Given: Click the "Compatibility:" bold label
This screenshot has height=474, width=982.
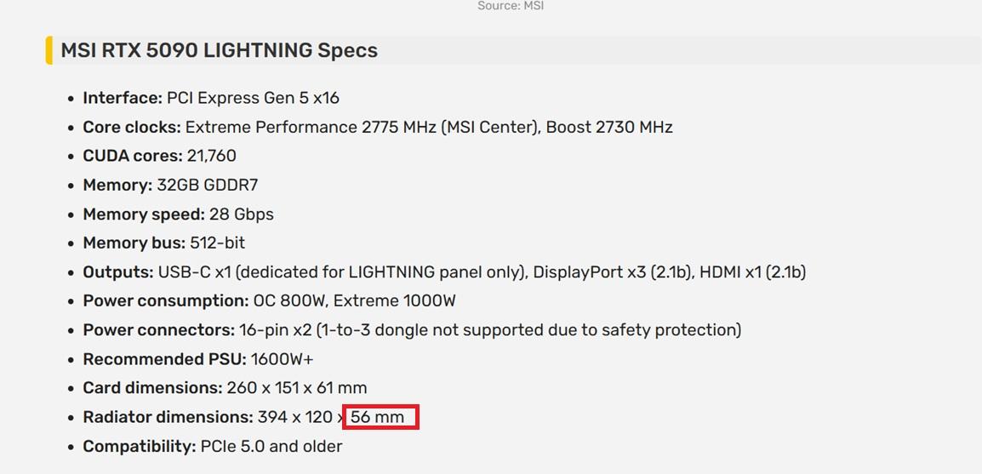Looking at the screenshot, I should tap(139, 446).
